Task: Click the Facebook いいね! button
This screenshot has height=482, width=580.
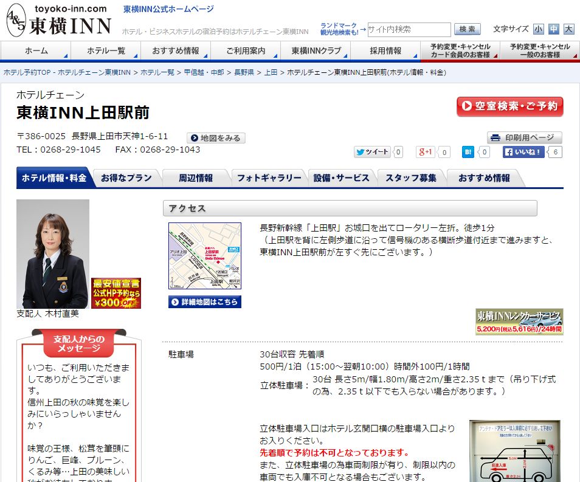Action: 523,152
